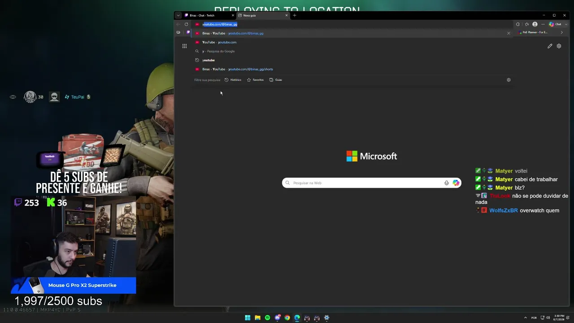Open a new tab with plus button
Viewport: 574px width, 323px height.
pos(295,15)
